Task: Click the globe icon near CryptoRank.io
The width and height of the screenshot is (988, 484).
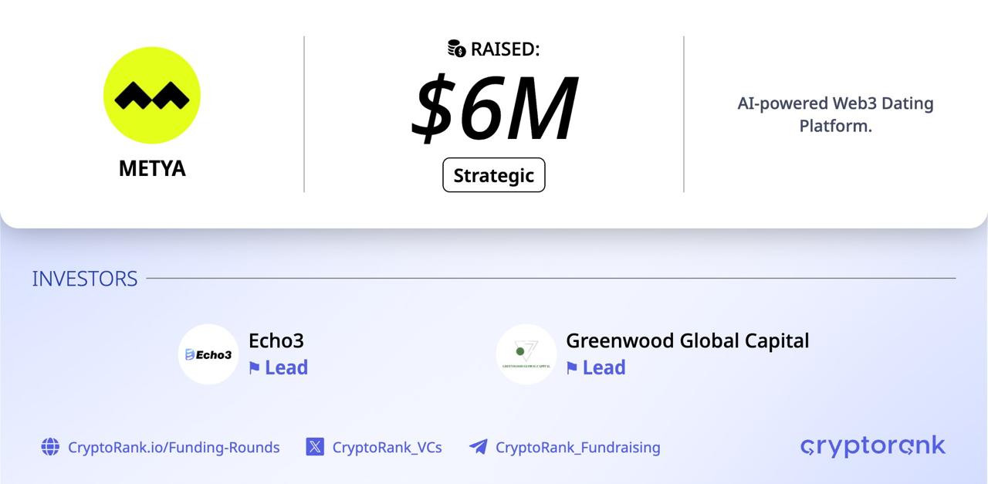Action: [50, 446]
